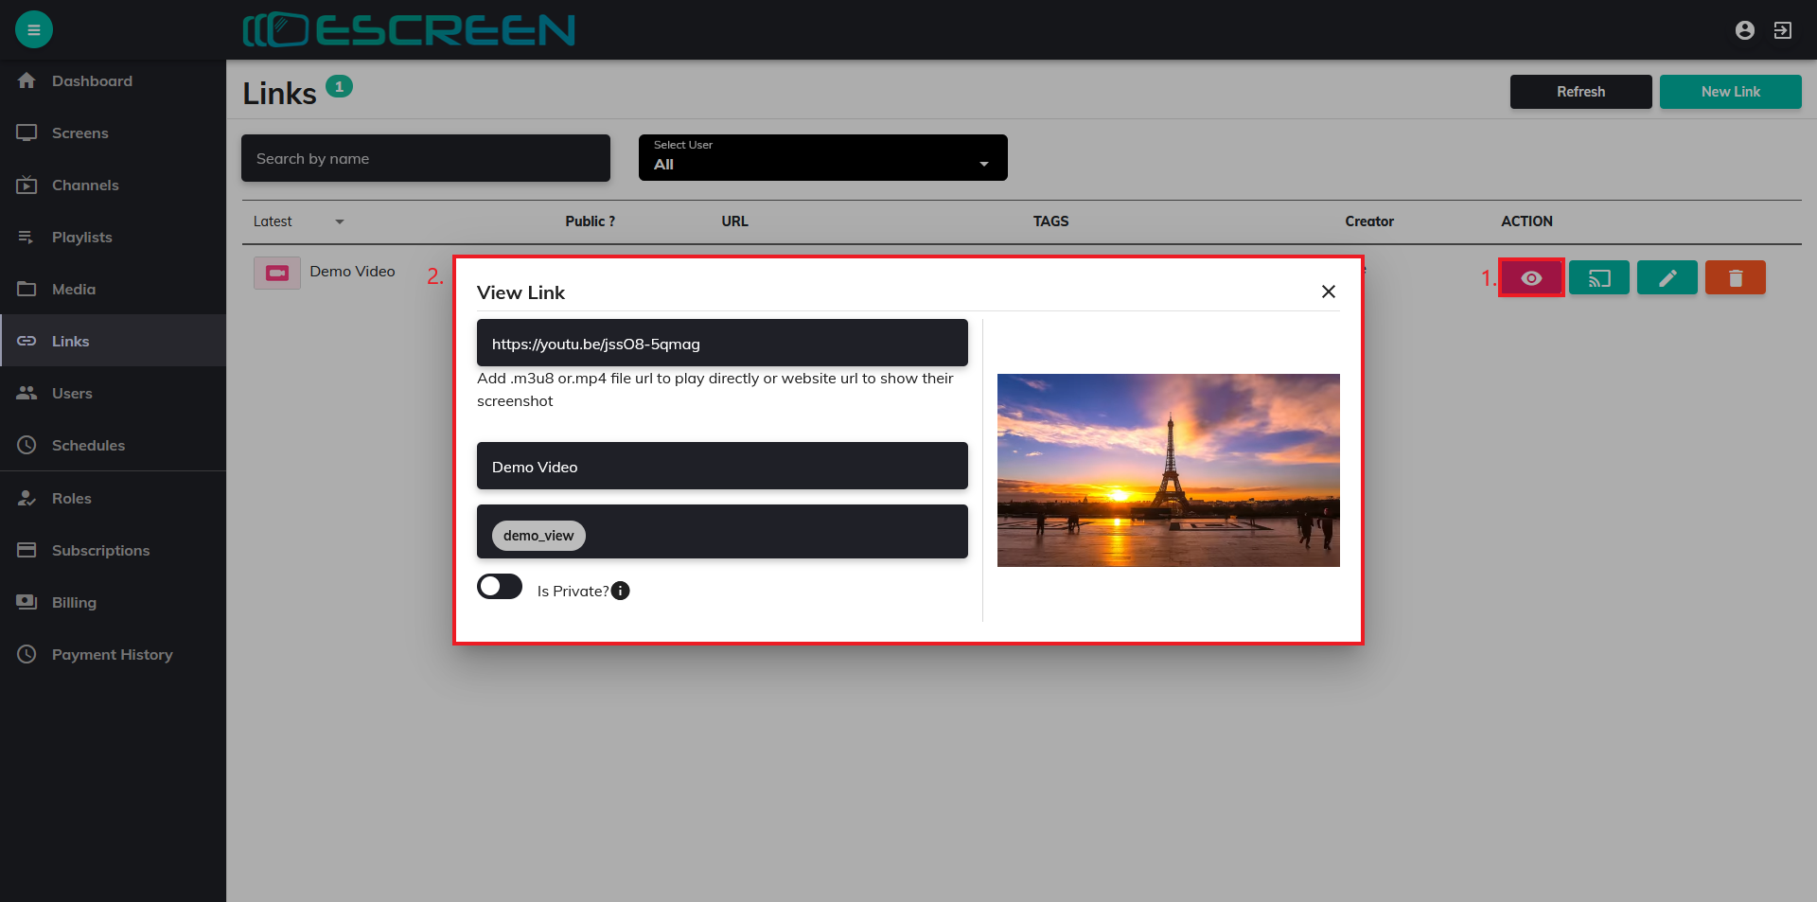Toggle the Is Private switch

click(500, 587)
